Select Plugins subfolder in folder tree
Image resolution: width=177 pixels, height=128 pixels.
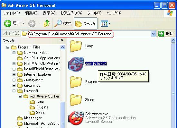(x=42, y=107)
